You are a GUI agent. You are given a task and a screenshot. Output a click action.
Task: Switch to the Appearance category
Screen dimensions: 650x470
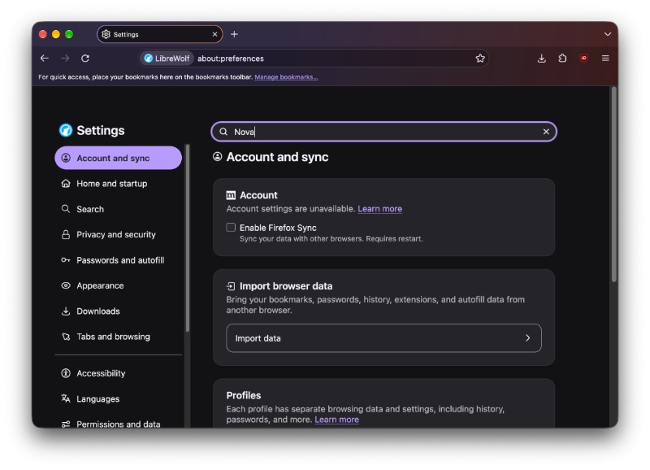(x=118, y=285)
